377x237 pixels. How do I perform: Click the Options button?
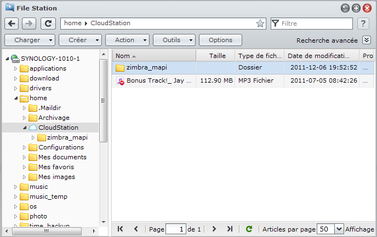click(x=220, y=40)
